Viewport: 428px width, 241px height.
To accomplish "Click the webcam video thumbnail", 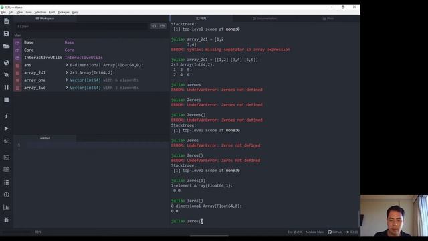I will [394, 216].
